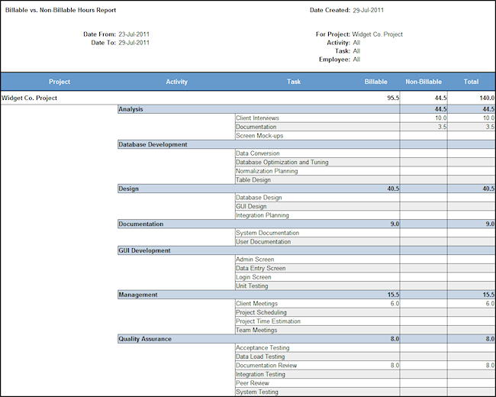Viewport: 496px width, 397px height.
Task: Select the GUI Development activity row
Action: 306,250
